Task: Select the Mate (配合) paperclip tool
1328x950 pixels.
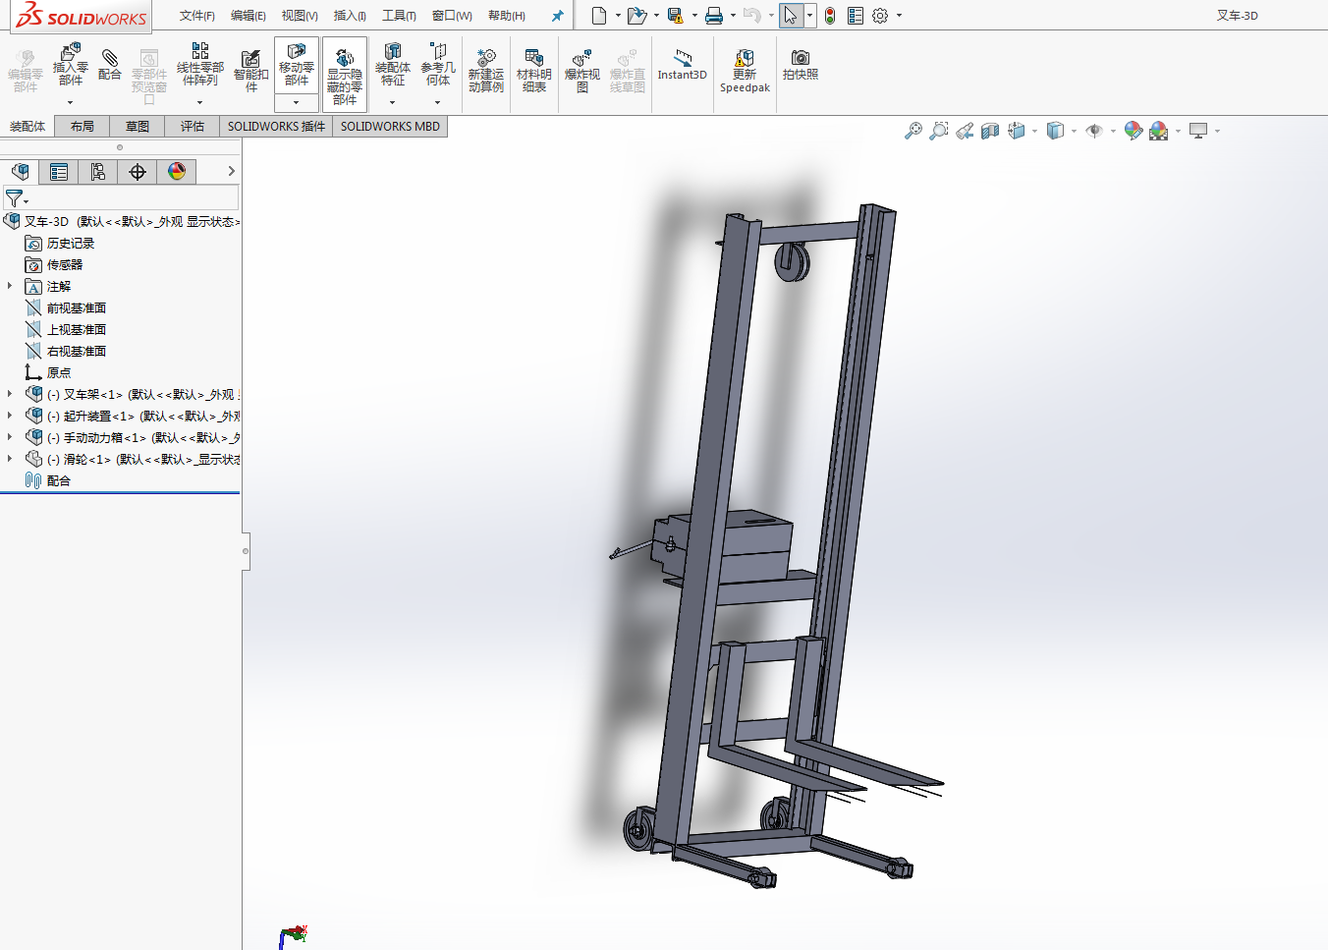Action: click(x=110, y=66)
